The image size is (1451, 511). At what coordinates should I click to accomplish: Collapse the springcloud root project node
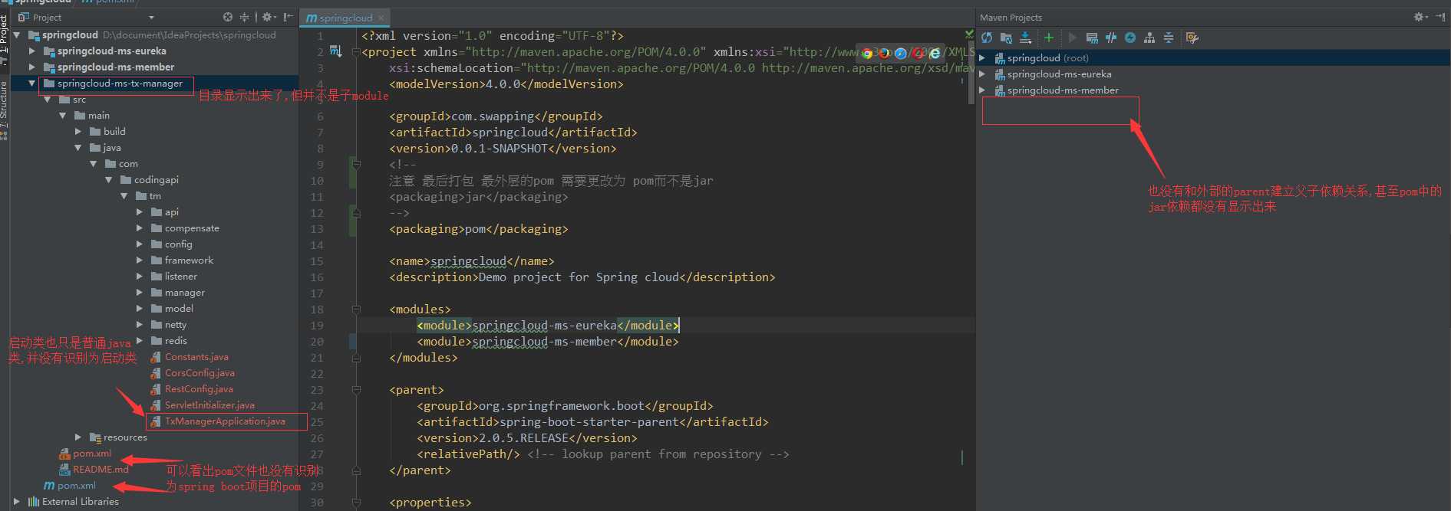pos(17,34)
